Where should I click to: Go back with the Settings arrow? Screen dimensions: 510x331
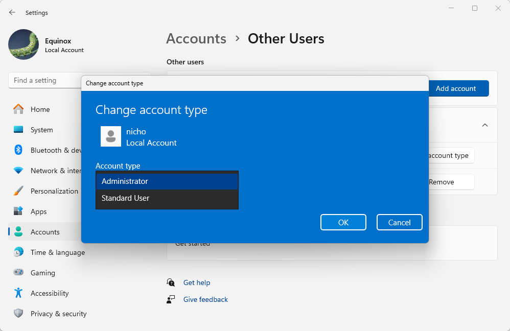coord(12,12)
